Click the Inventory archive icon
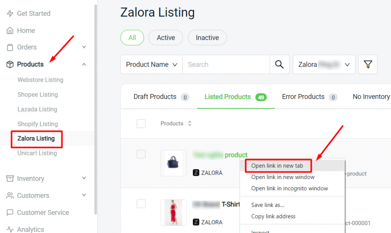 pos(10,179)
